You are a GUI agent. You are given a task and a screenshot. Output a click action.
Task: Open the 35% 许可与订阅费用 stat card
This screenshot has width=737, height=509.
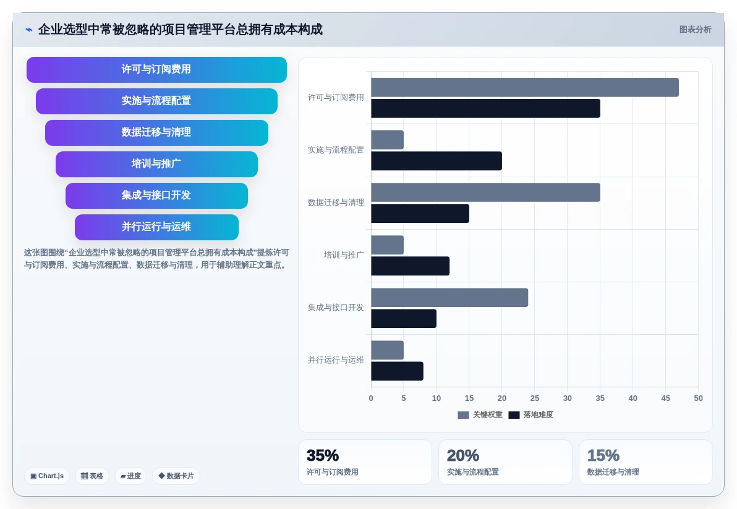[365, 462]
